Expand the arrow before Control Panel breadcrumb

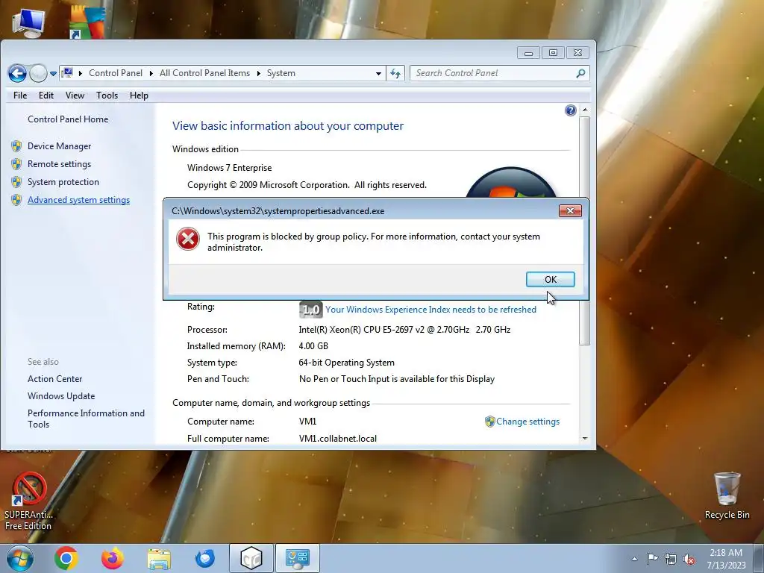[81, 73]
